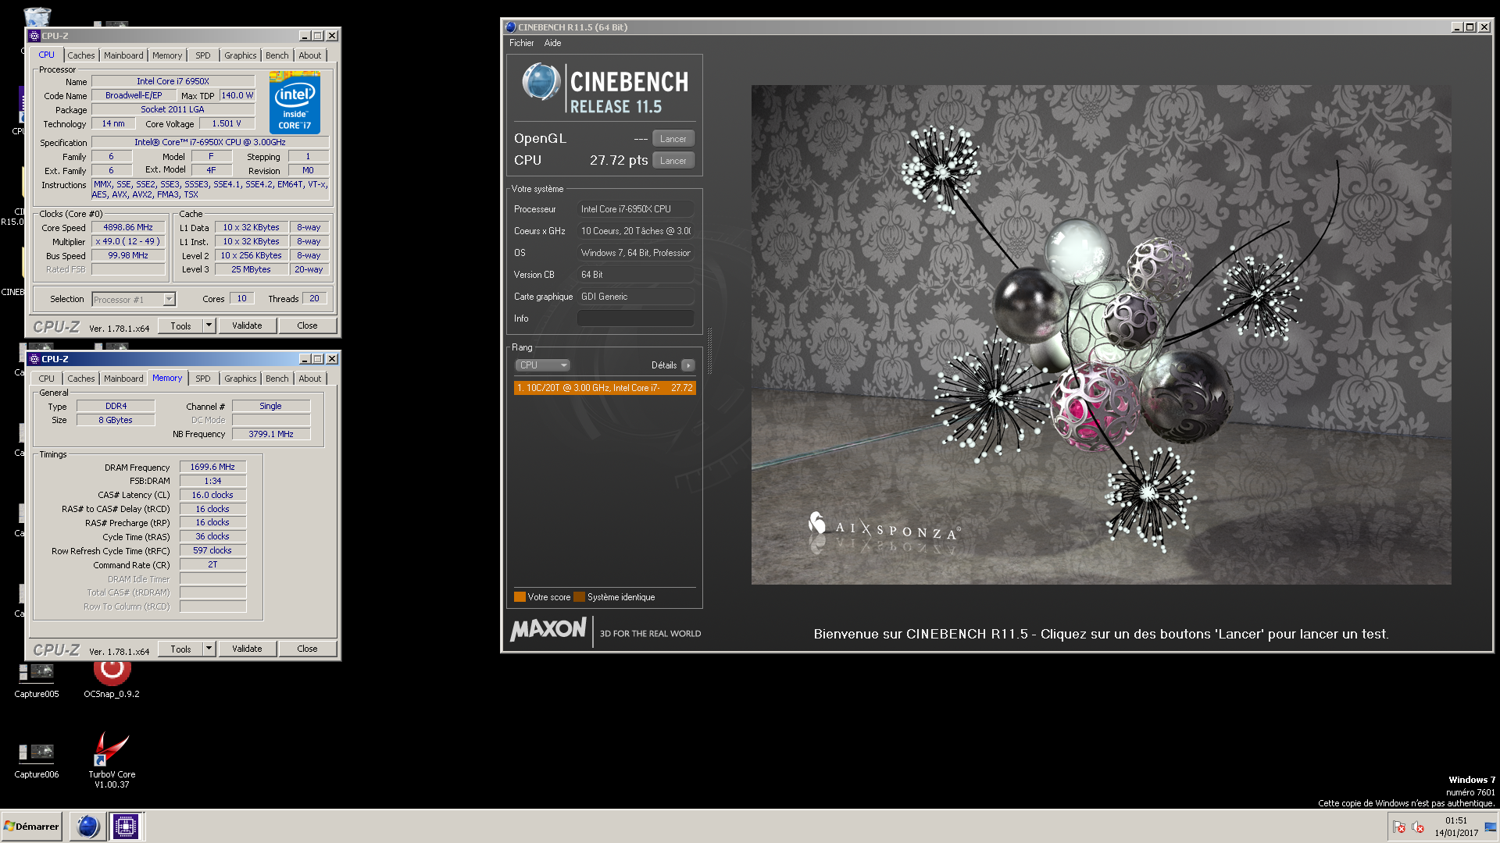The height and width of the screenshot is (843, 1500).
Task: Select the 10C/20T 3.00 GHz ranking entry
Action: [x=605, y=388]
